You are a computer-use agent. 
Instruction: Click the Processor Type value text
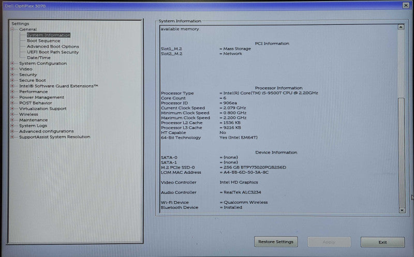271,93
